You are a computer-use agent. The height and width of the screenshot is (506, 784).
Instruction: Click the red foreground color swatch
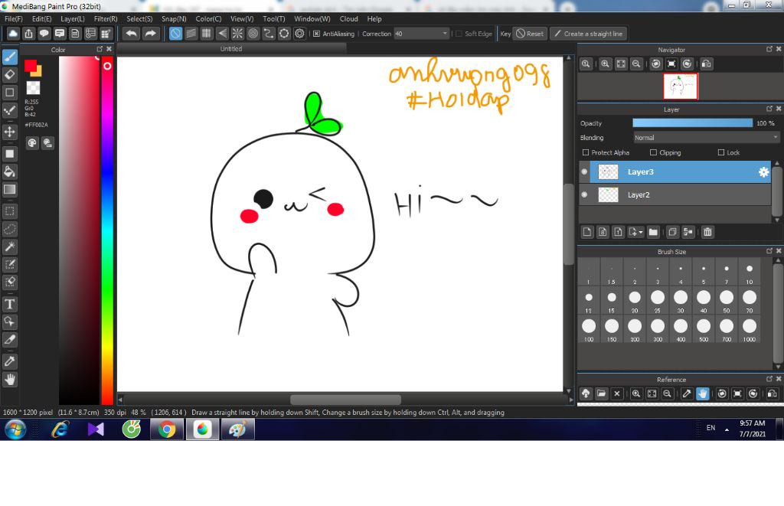tap(30, 66)
